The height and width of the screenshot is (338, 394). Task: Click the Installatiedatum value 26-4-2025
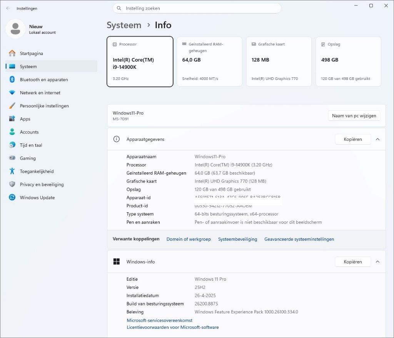coord(205,295)
